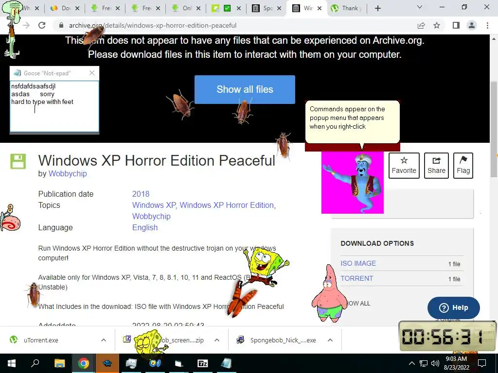This screenshot has width=498, height=373.
Task: Click the taskbar clock showing 9:03 AM
Action: tap(456, 363)
